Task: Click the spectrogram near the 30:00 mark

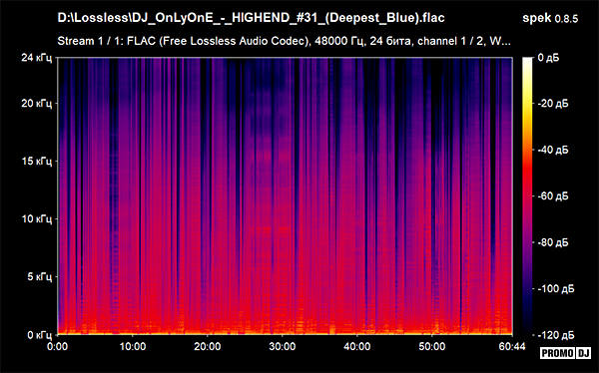Action: [283, 195]
